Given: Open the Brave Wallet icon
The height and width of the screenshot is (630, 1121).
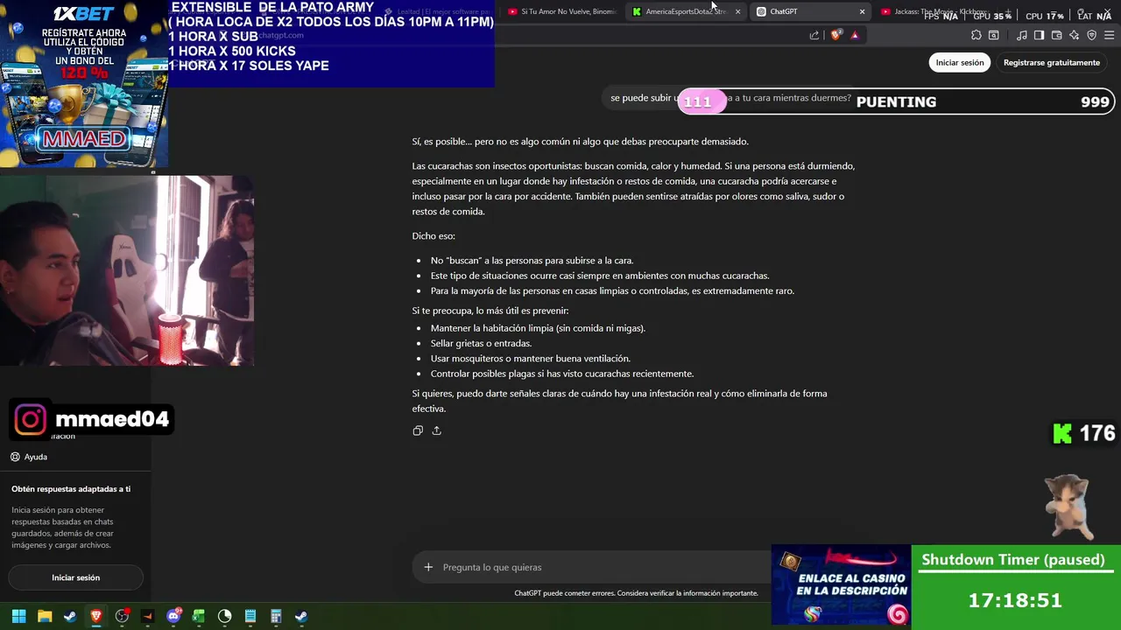Looking at the screenshot, I should 1056,35.
